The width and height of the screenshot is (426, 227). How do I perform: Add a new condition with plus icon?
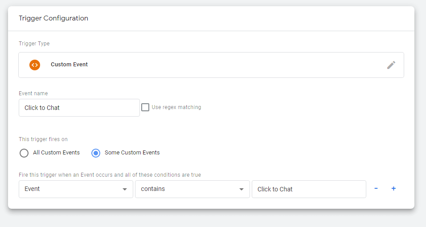[x=393, y=189]
